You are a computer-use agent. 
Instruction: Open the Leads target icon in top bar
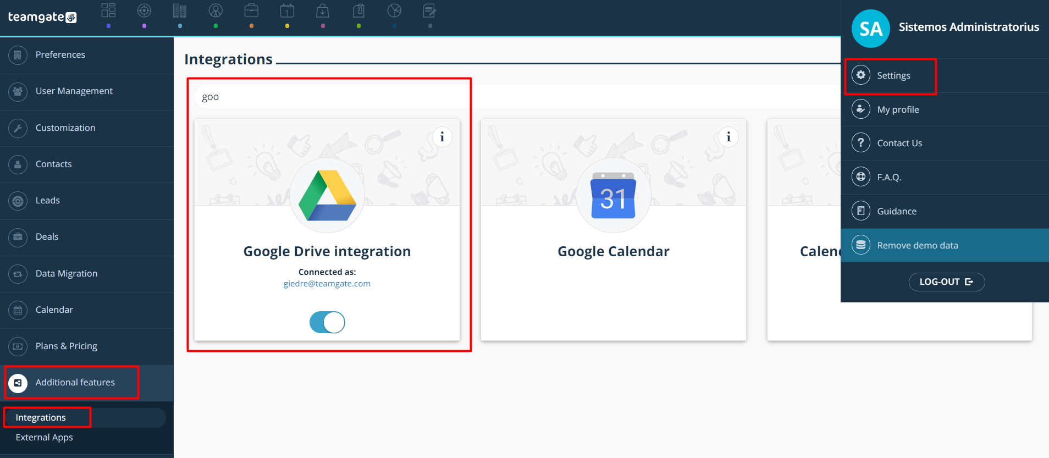(x=144, y=10)
